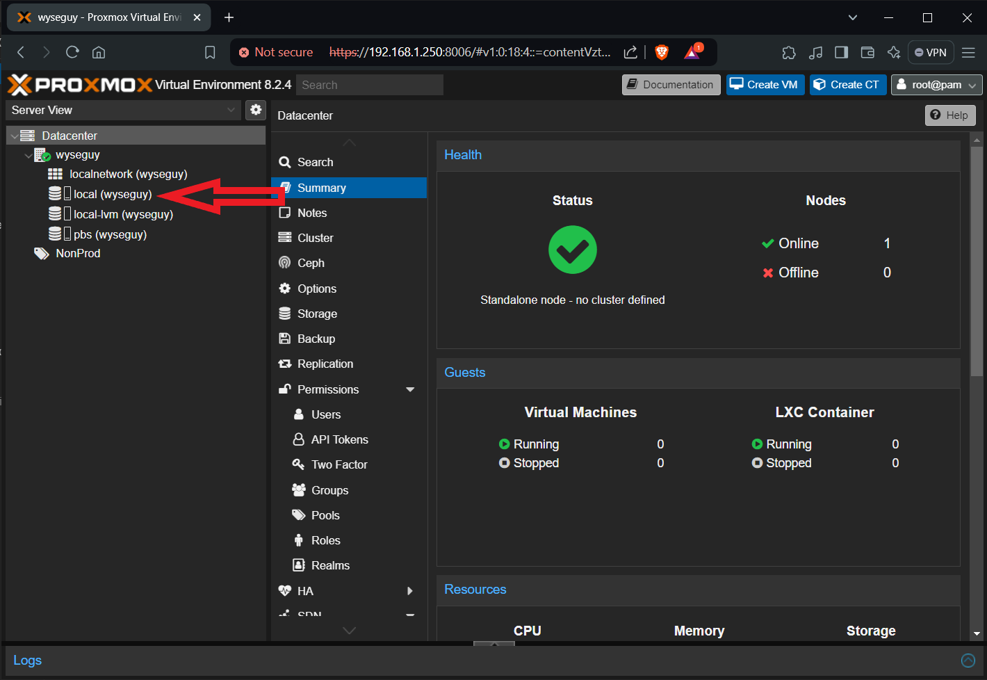Open a new browser tab with the plus icon
Image resolution: width=987 pixels, height=680 pixels.
(x=229, y=17)
